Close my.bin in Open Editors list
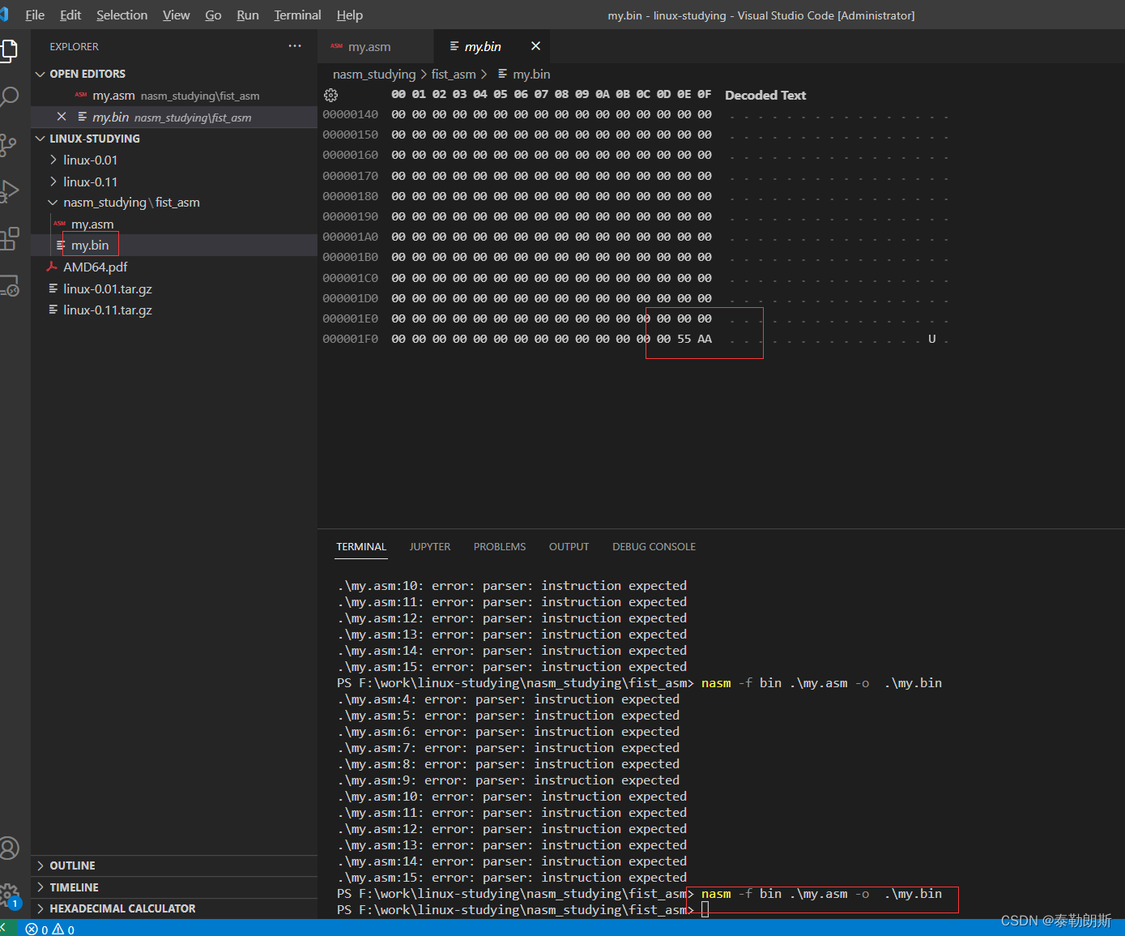Screen dimensions: 1125x936 [x=62, y=117]
